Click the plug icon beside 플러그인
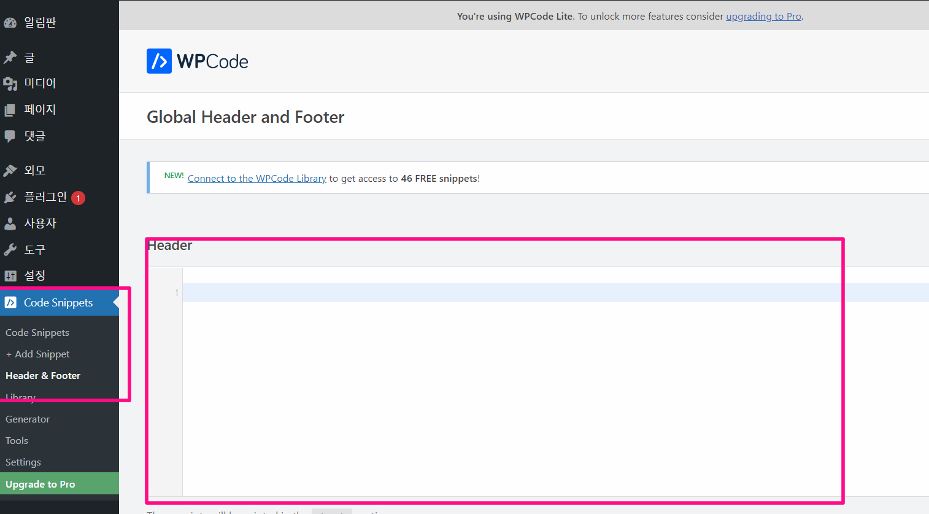Image resolution: width=929 pixels, height=514 pixels. 10,197
